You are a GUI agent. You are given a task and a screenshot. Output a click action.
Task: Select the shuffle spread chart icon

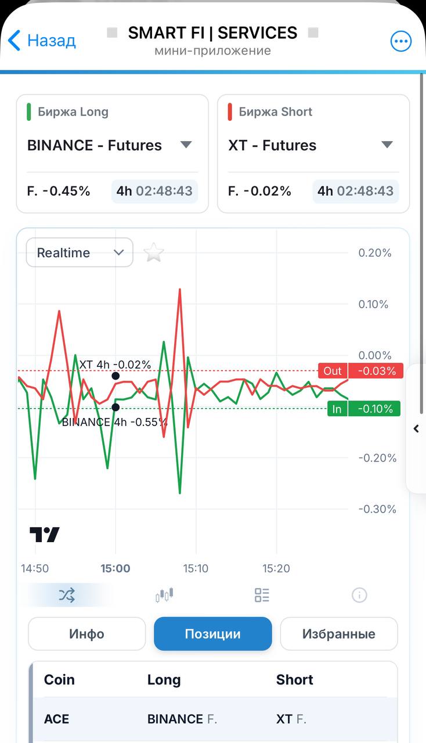(x=67, y=595)
